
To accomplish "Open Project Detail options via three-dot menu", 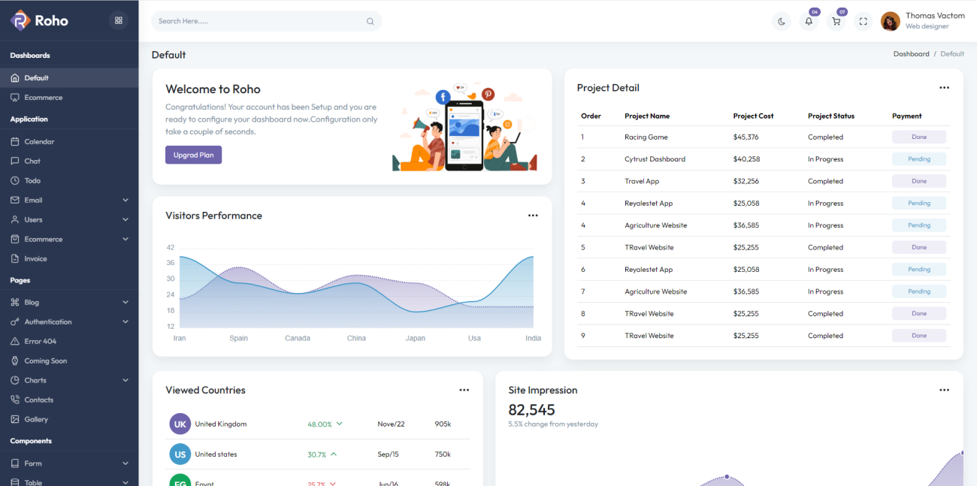I will click(x=944, y=88).
